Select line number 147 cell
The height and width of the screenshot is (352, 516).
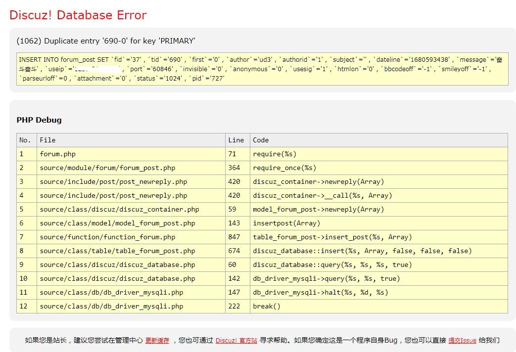(237, 292)
